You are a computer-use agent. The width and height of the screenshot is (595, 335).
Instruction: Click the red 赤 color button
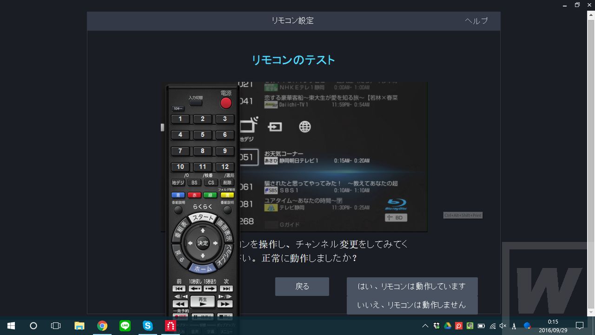point(194,195)
